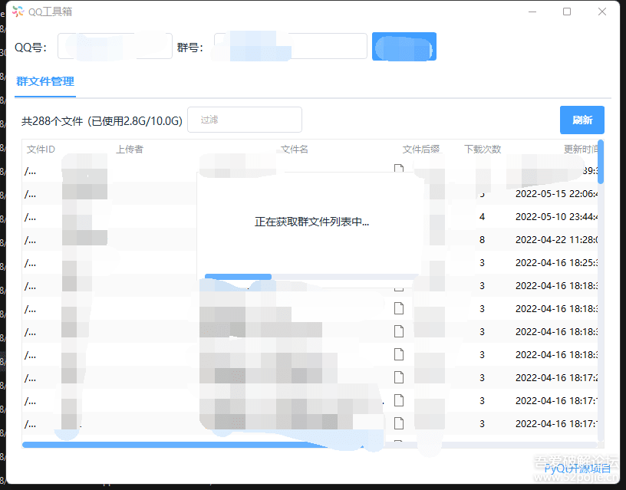Maximize the QQ工具箱 window
626x490 pixels.
pos(567,12)
